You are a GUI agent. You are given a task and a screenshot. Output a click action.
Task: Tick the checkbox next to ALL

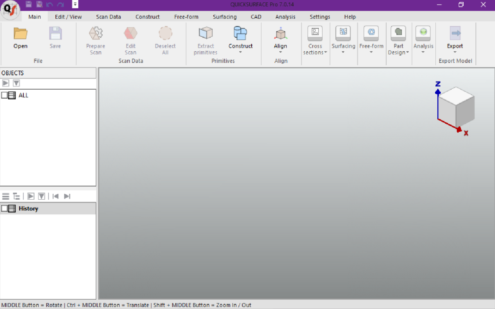tap(4, 95)
